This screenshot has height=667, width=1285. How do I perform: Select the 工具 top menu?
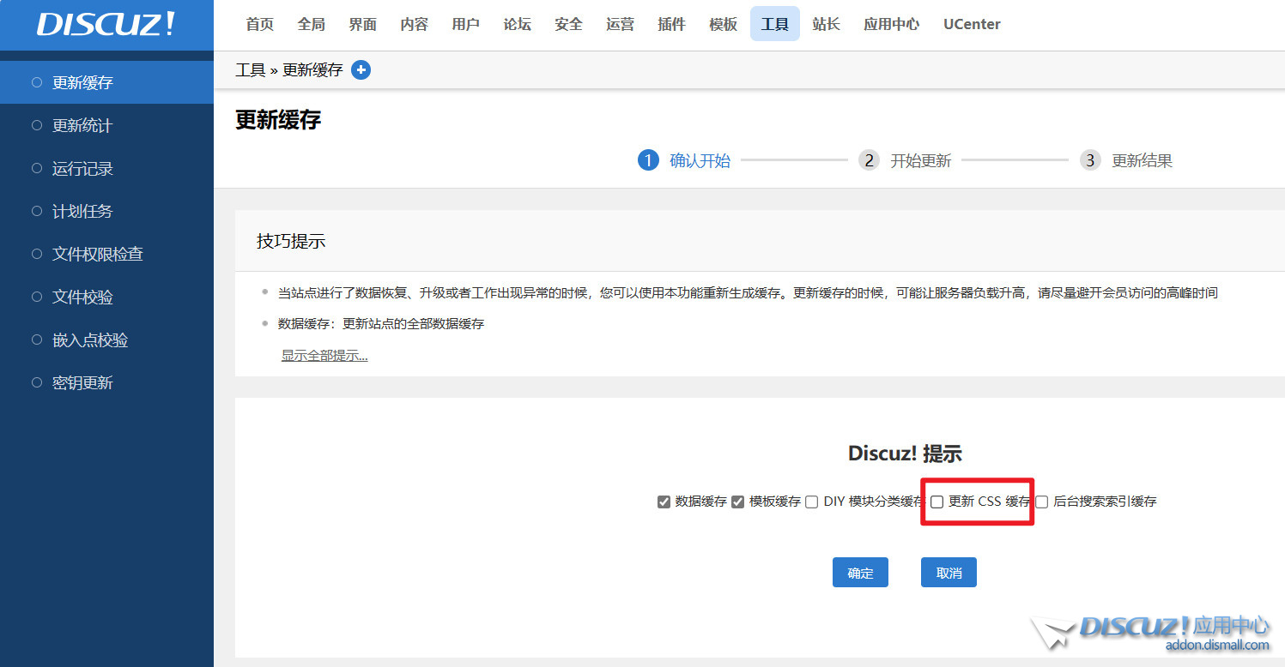point(774,24)
